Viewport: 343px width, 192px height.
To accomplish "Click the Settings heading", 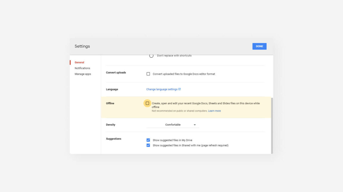I will tap(82, 46).
